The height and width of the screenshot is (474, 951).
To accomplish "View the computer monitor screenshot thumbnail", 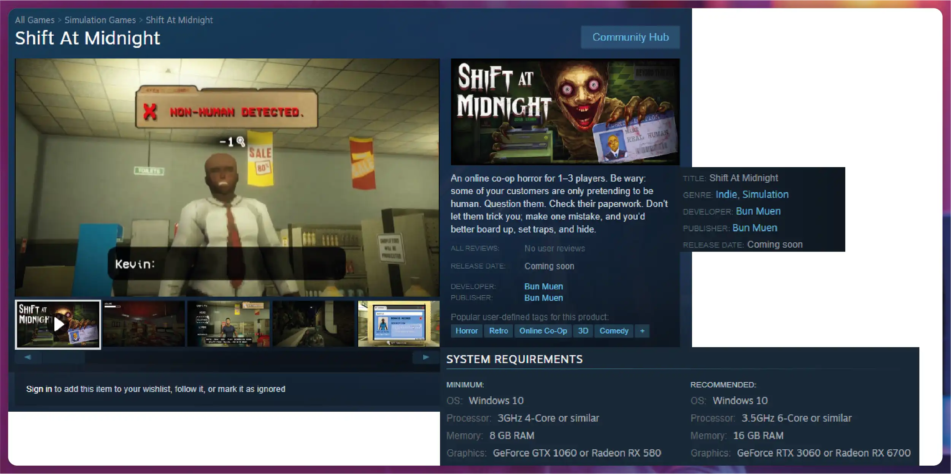I will tap(398, 324).
